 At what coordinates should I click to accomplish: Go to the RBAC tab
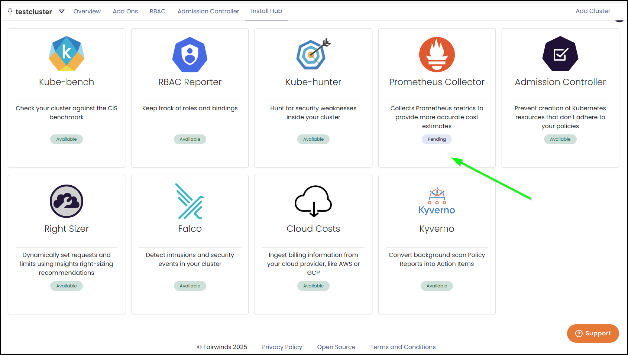pyautogui.click(x=158, y=11)
